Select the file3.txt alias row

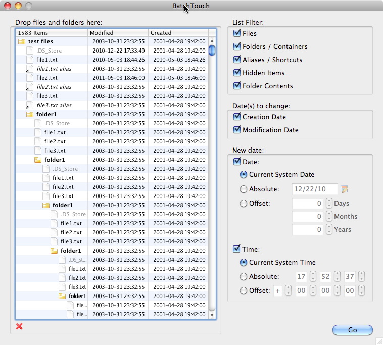(x=112, y=105)
